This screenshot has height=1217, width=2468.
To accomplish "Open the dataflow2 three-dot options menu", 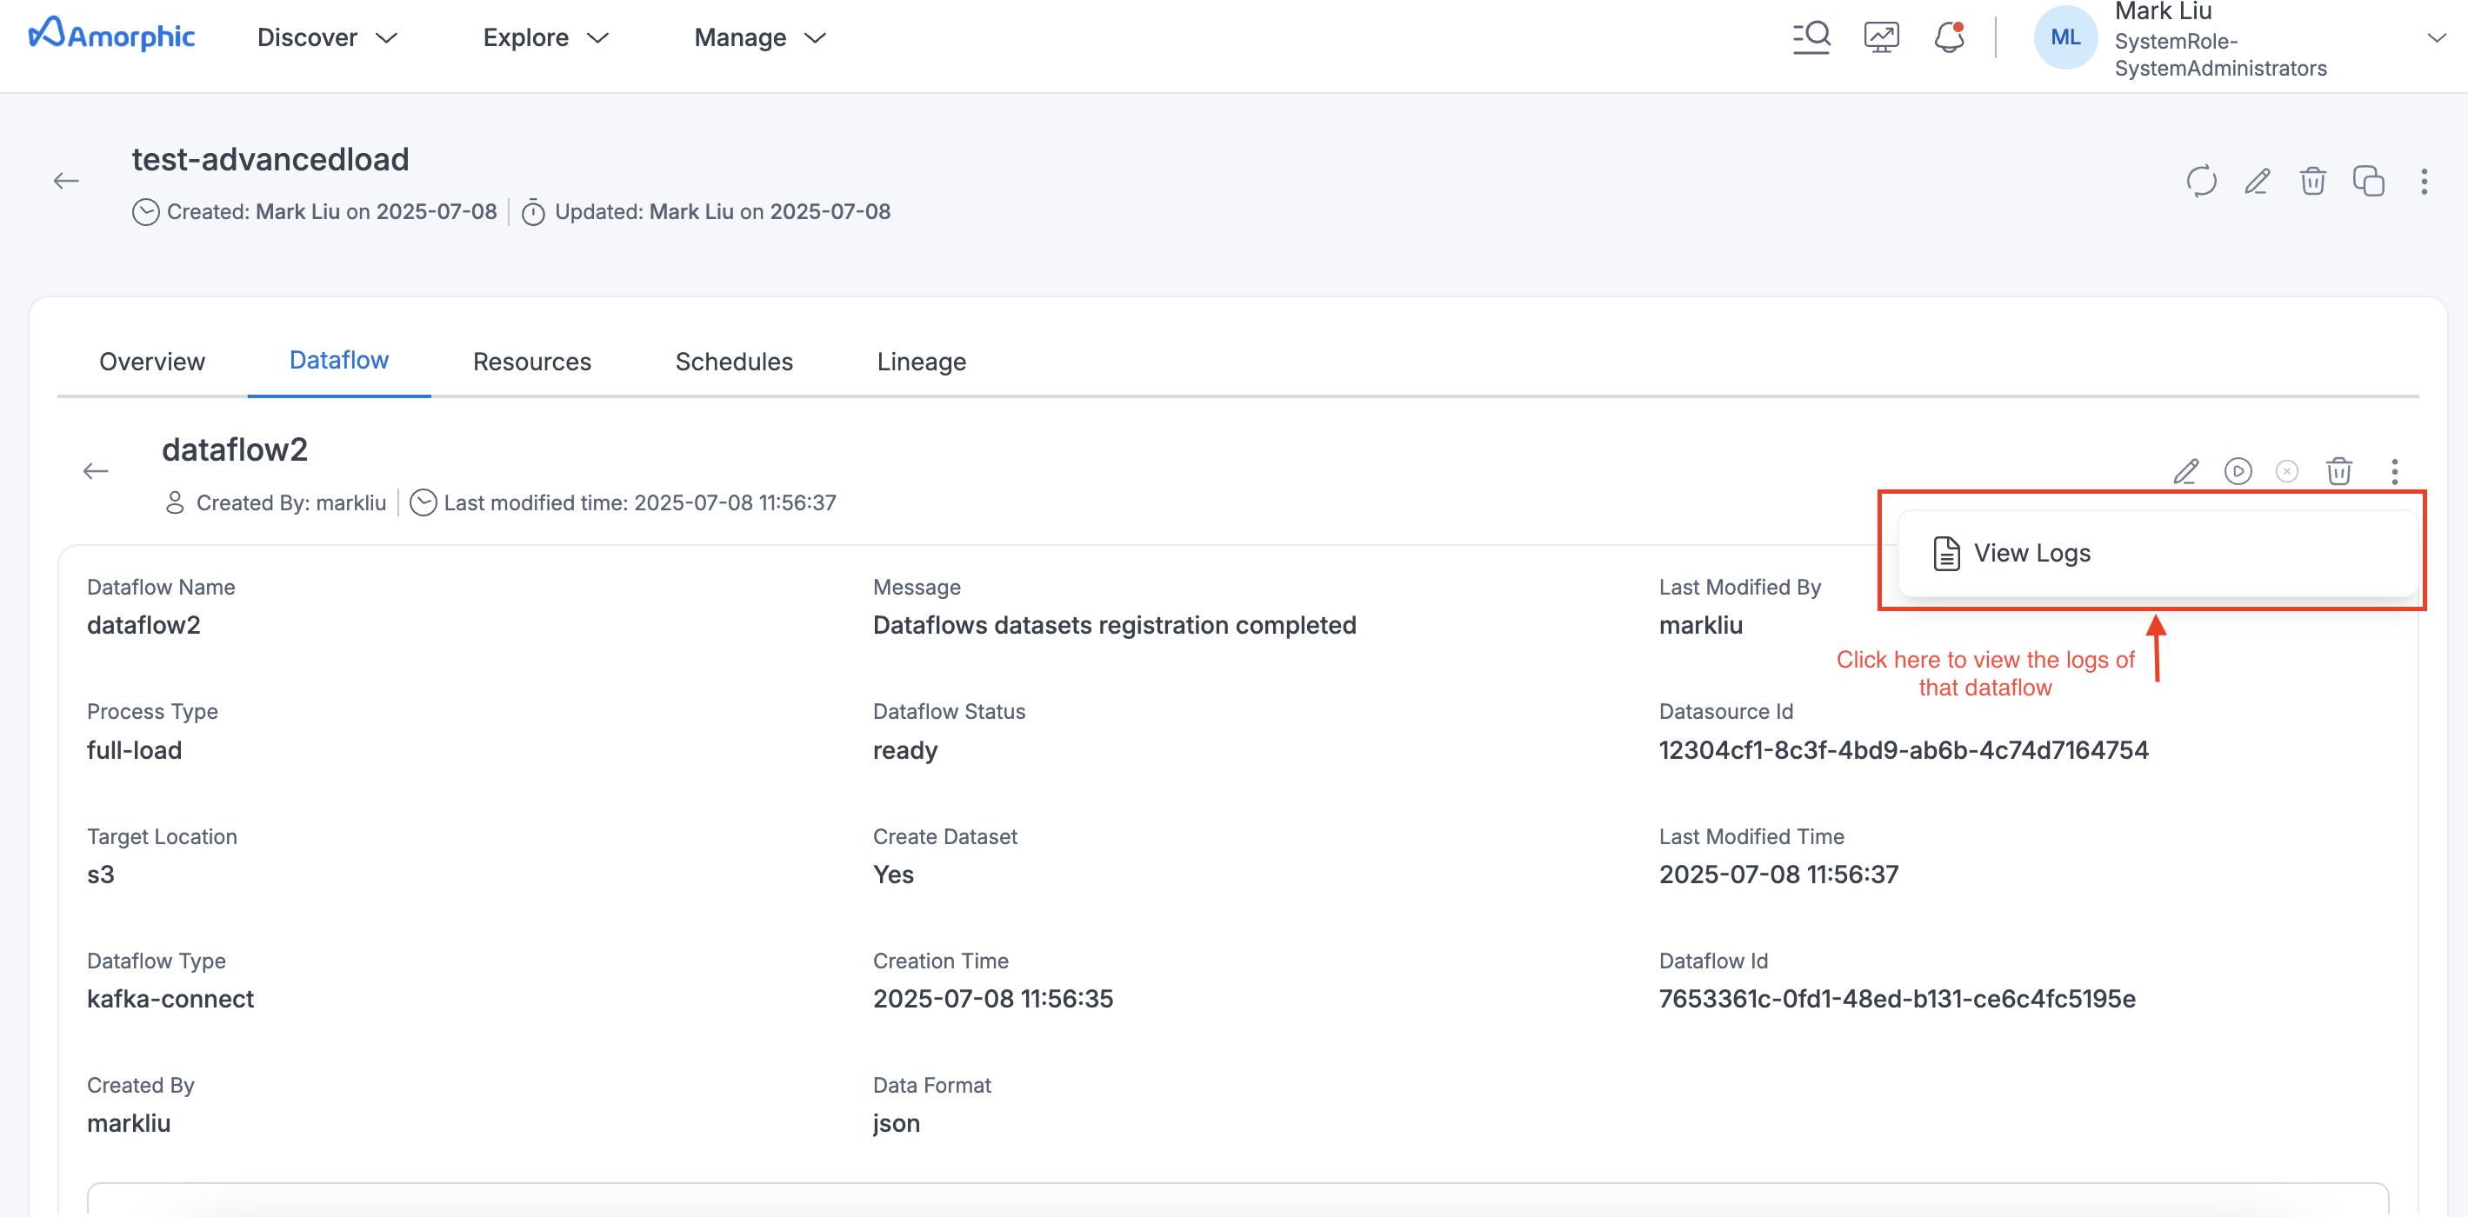I will (x=2394, y=471).
